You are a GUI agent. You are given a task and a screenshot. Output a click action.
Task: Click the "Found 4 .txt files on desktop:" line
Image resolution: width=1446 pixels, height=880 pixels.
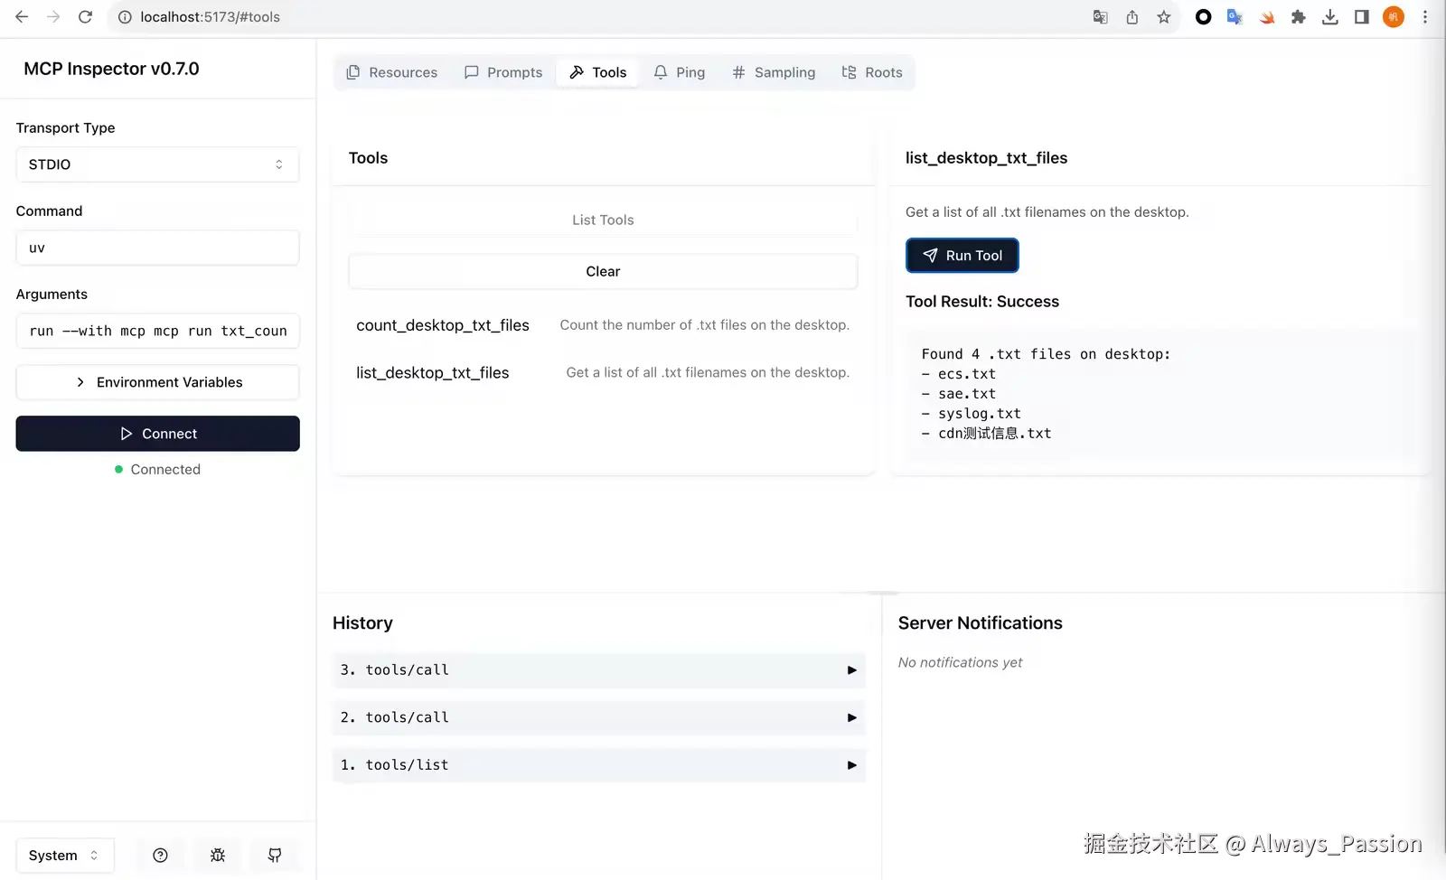coord(1046,354)
